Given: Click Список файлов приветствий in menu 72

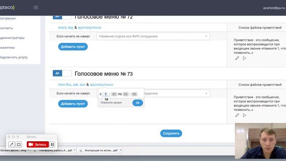Looking at the screenshot, I should coord(260,28).
